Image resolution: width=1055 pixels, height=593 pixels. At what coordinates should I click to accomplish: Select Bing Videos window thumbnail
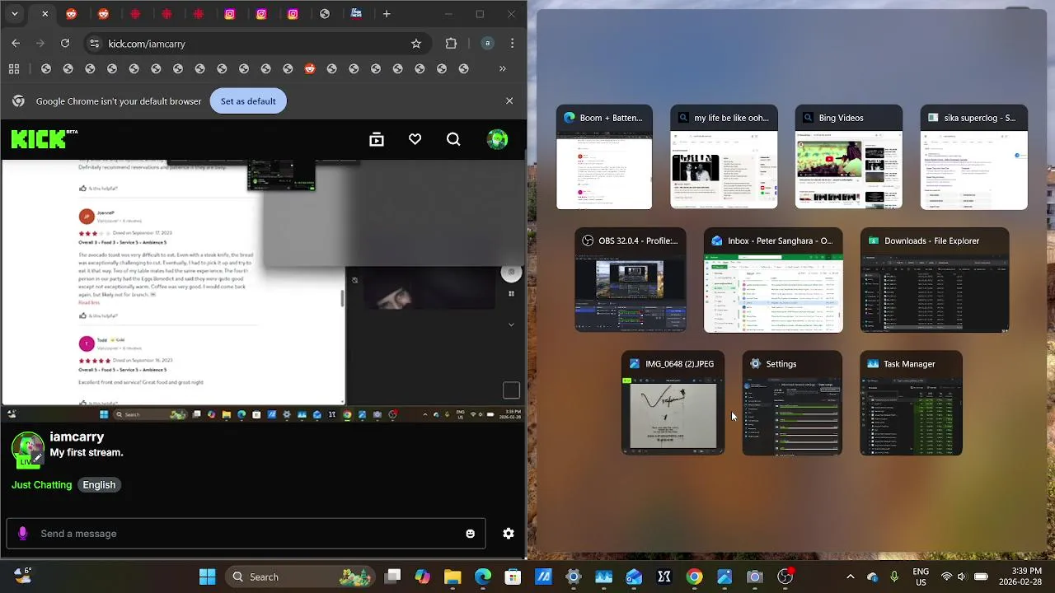click(849, 157)
